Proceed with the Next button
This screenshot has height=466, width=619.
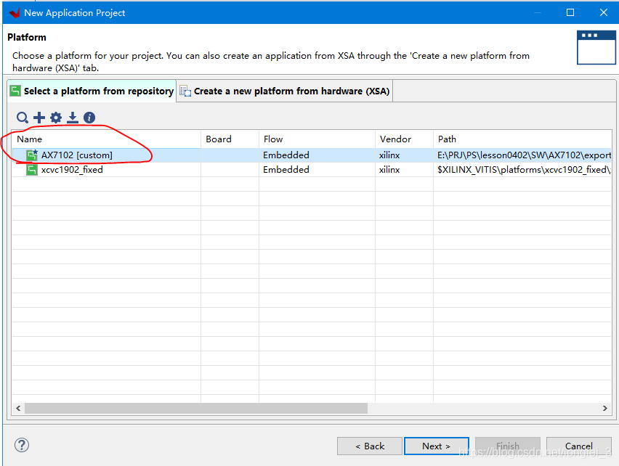pos(437,446)
